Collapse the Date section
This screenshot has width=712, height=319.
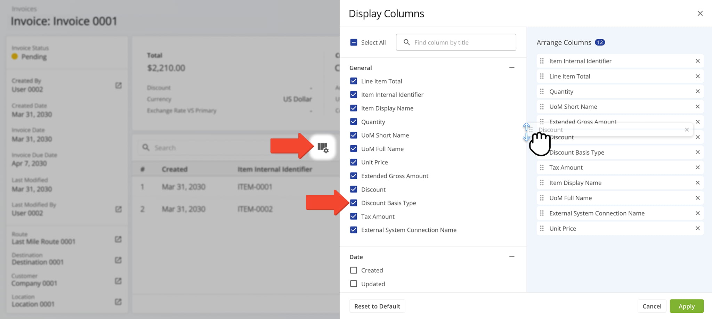coord(512,257)
